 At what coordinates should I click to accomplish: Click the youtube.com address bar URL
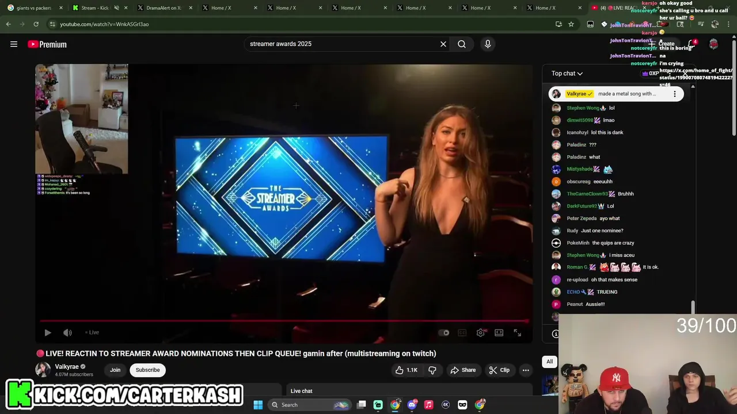(x=104, y=24)
